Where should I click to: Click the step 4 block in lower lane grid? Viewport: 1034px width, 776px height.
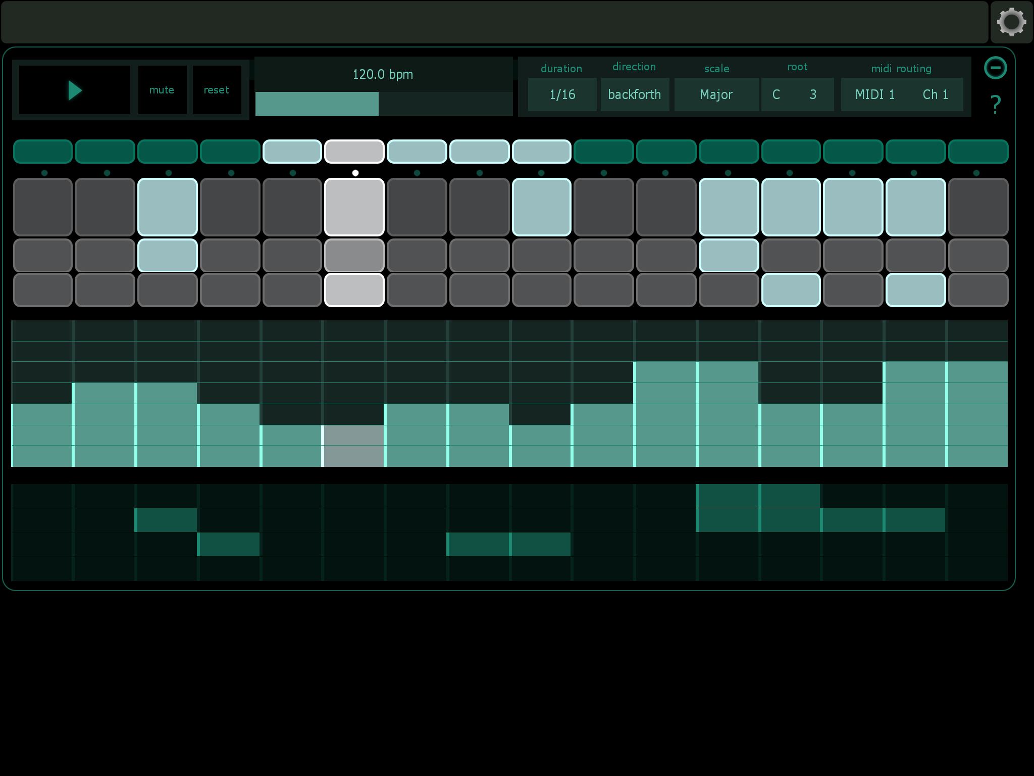[228, 544]
